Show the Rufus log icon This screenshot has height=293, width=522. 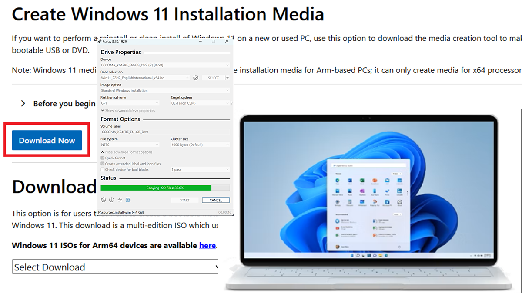pos(128,200)
